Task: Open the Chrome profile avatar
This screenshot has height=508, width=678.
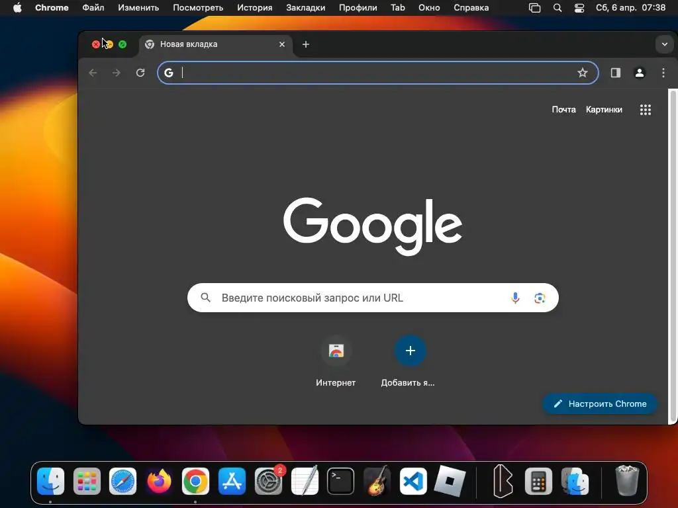Action: (640, 73)
